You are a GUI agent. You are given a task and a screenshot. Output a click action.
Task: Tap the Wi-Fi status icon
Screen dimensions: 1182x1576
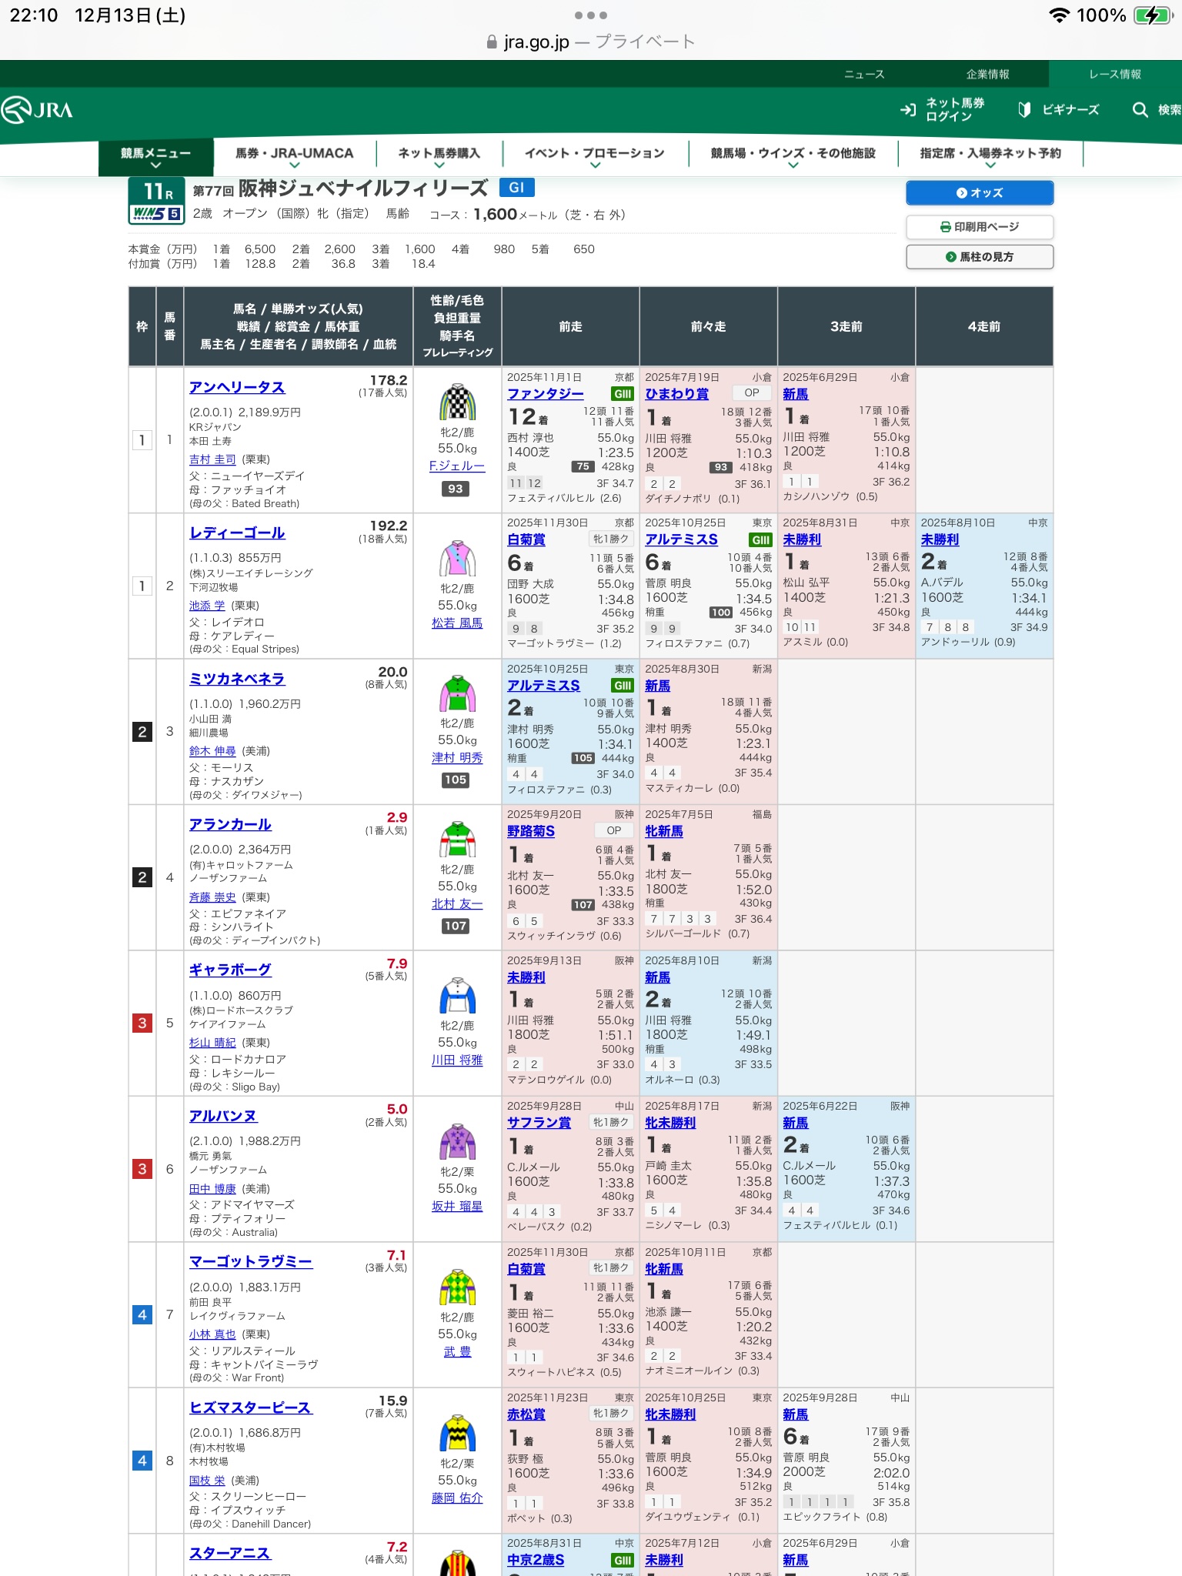click(1060, 15)
